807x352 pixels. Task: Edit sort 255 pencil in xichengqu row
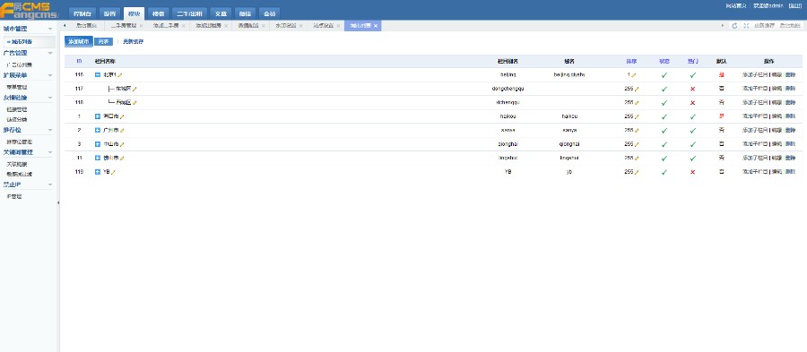click(637, 103)
